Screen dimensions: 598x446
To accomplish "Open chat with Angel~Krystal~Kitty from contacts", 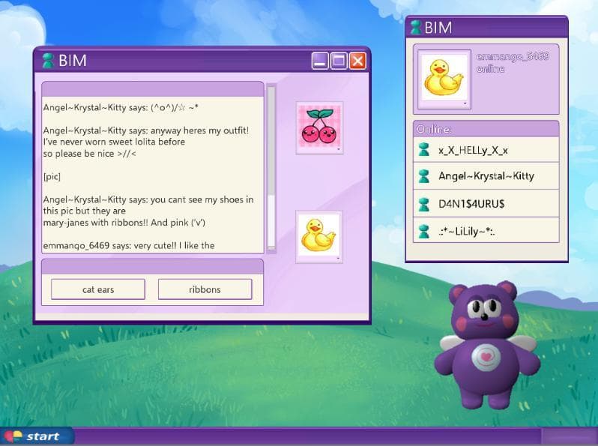I will (x=486, y=176).
